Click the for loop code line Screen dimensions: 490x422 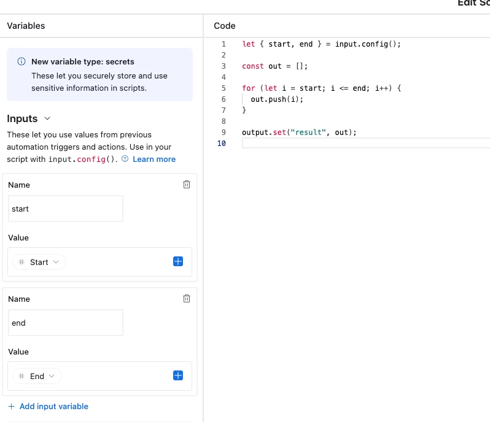click(x=322, y=88)
